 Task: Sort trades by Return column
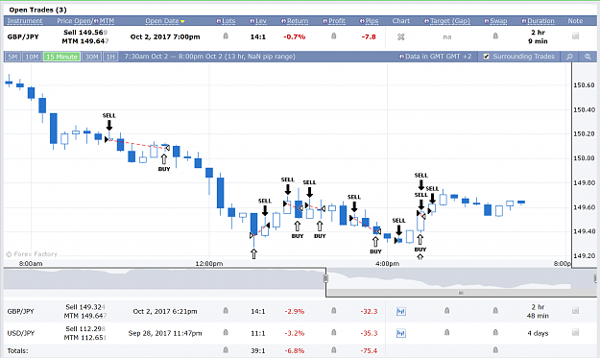pyautogui.click(x=298, y=21)
